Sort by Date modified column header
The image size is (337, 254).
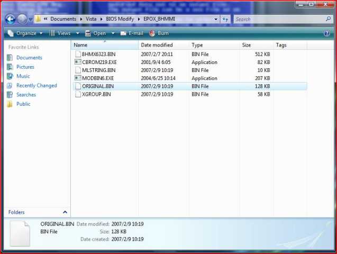(163, 45)
